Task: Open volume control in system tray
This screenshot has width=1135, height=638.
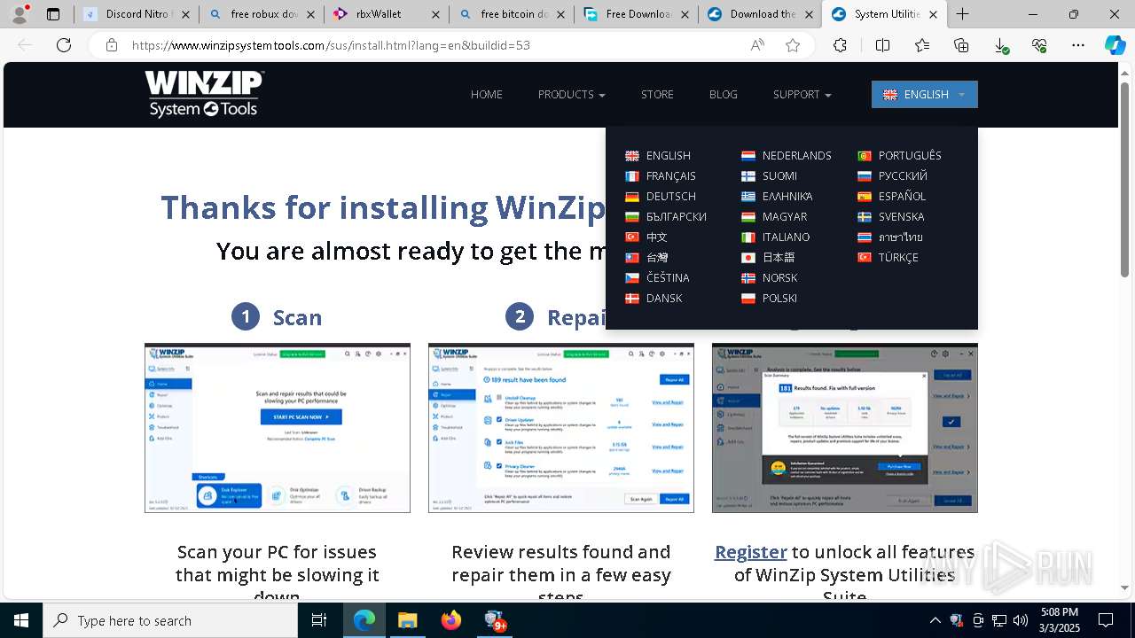Action: pos(1020,620)
